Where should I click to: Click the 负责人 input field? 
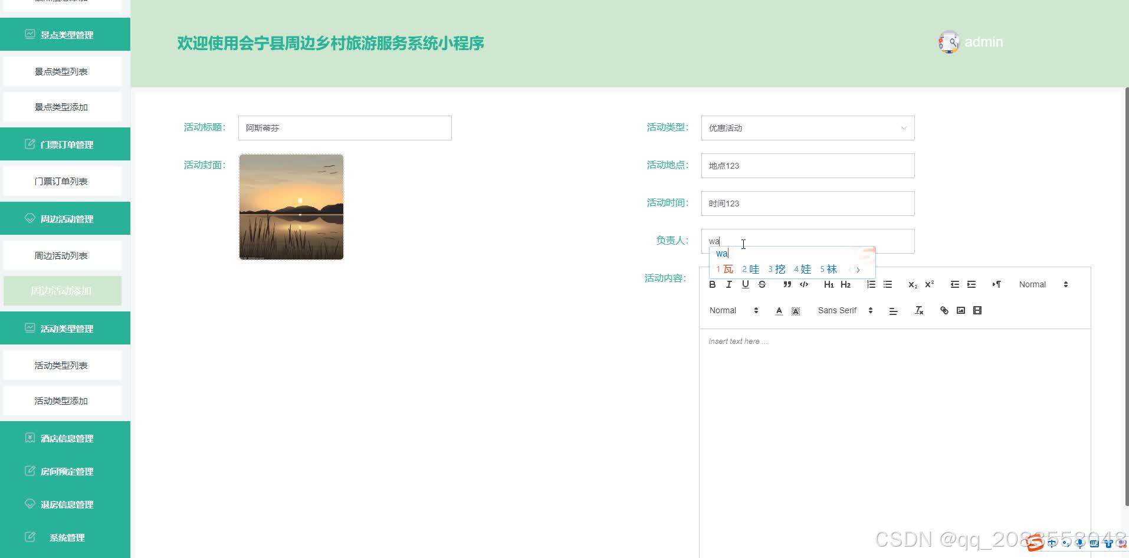coord(808,241)
